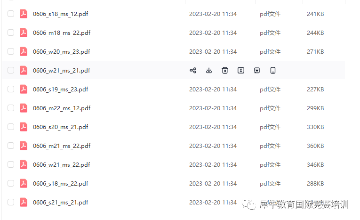Click the PDF icon beside 0606_s21_ms_21.pdf
Screen dimensions: 360x220
[x=24, y=202]
